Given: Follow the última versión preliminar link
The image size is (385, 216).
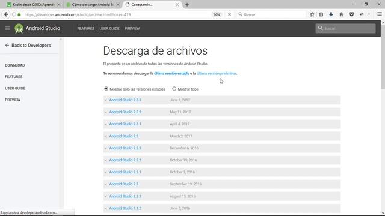Looking at the screenshot, I should point(217,73).
